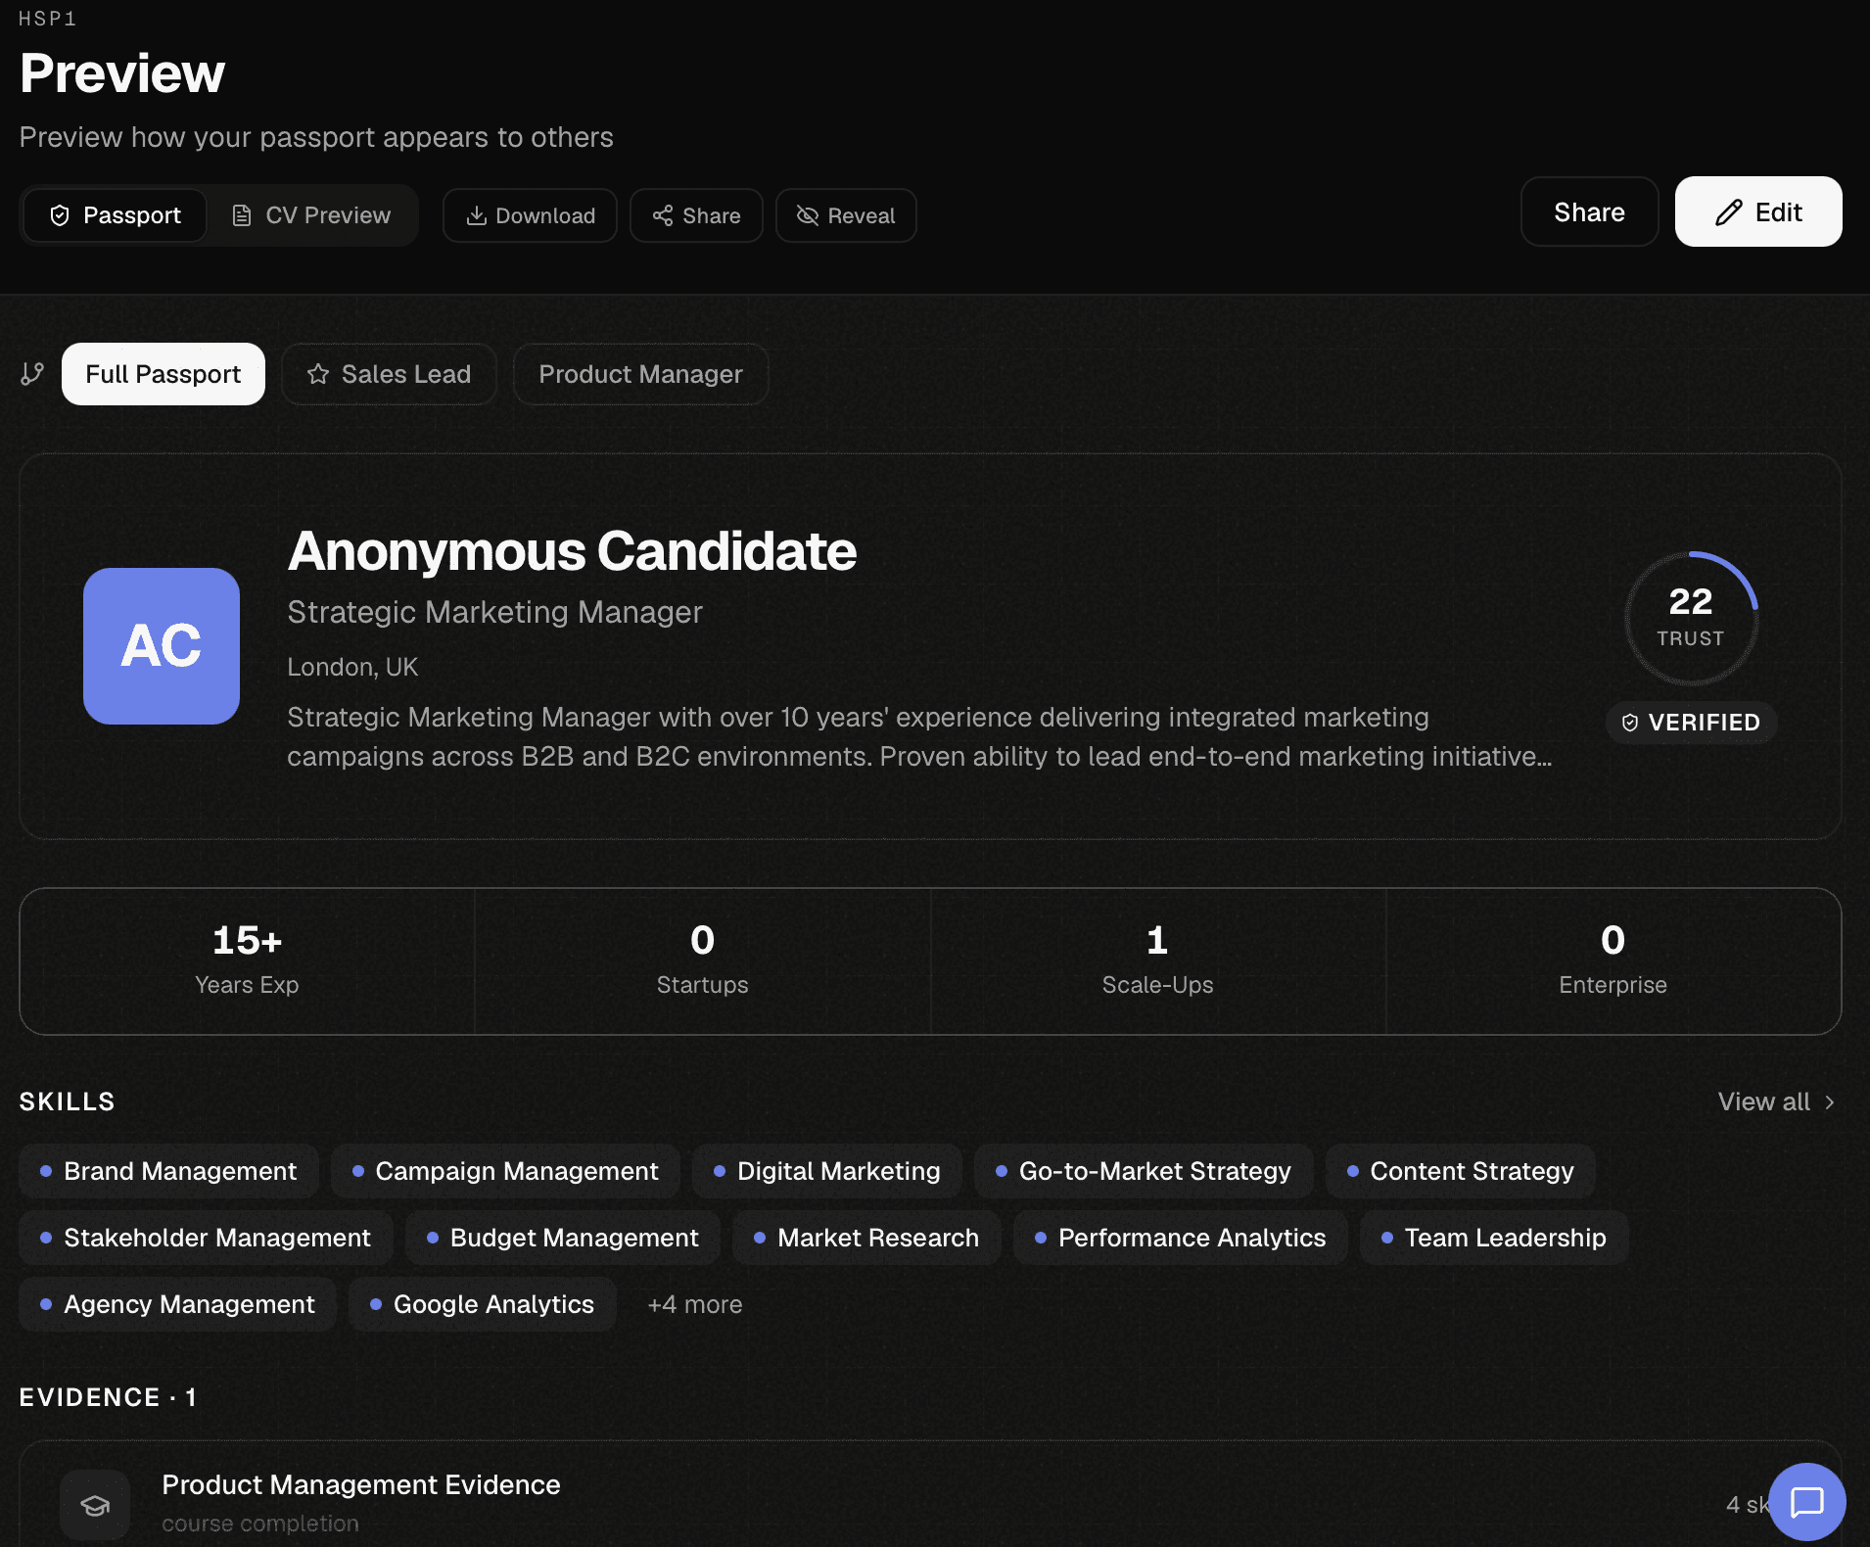This screenshot has width=1870, height=1547.
Task: Download the passport
Action: (530, 215)
